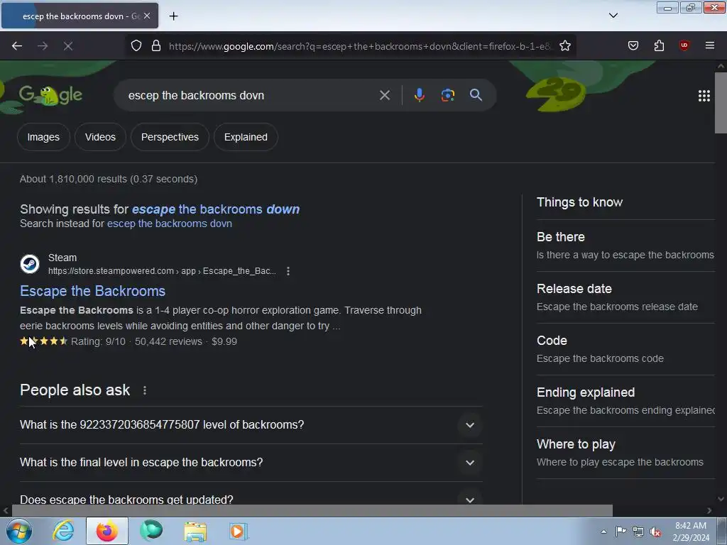Start a voice search with the microphone
Image resolution: width=727 pixels, height=545 pixels.
tap(419, 95)
